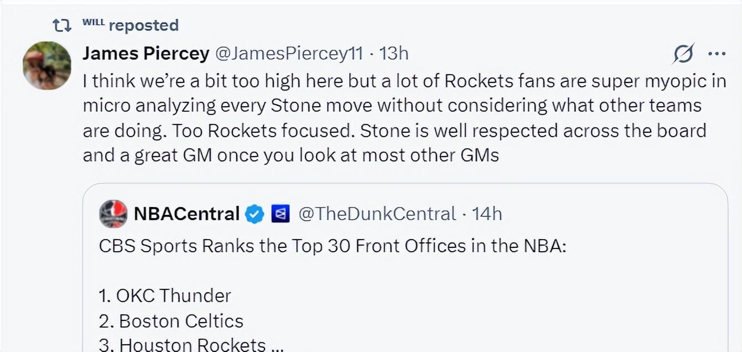Click the "3. Houston Rockets" entry
Image resolution: width=742 pixels, height=352 pixels.
183,345
